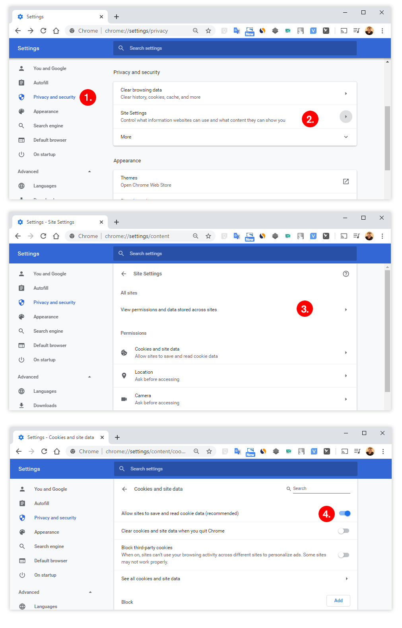Click the mail extension icon in the top window's toolbar
Image resolution: width=402 pixels, height=628 pixels.
pyautogui.click(x=288, y=31)
